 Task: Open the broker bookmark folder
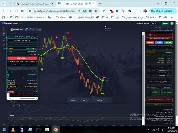[151, 17]
